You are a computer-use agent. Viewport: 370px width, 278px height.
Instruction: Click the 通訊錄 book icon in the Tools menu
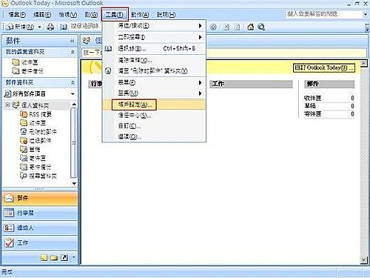click(x=108, y=48)
